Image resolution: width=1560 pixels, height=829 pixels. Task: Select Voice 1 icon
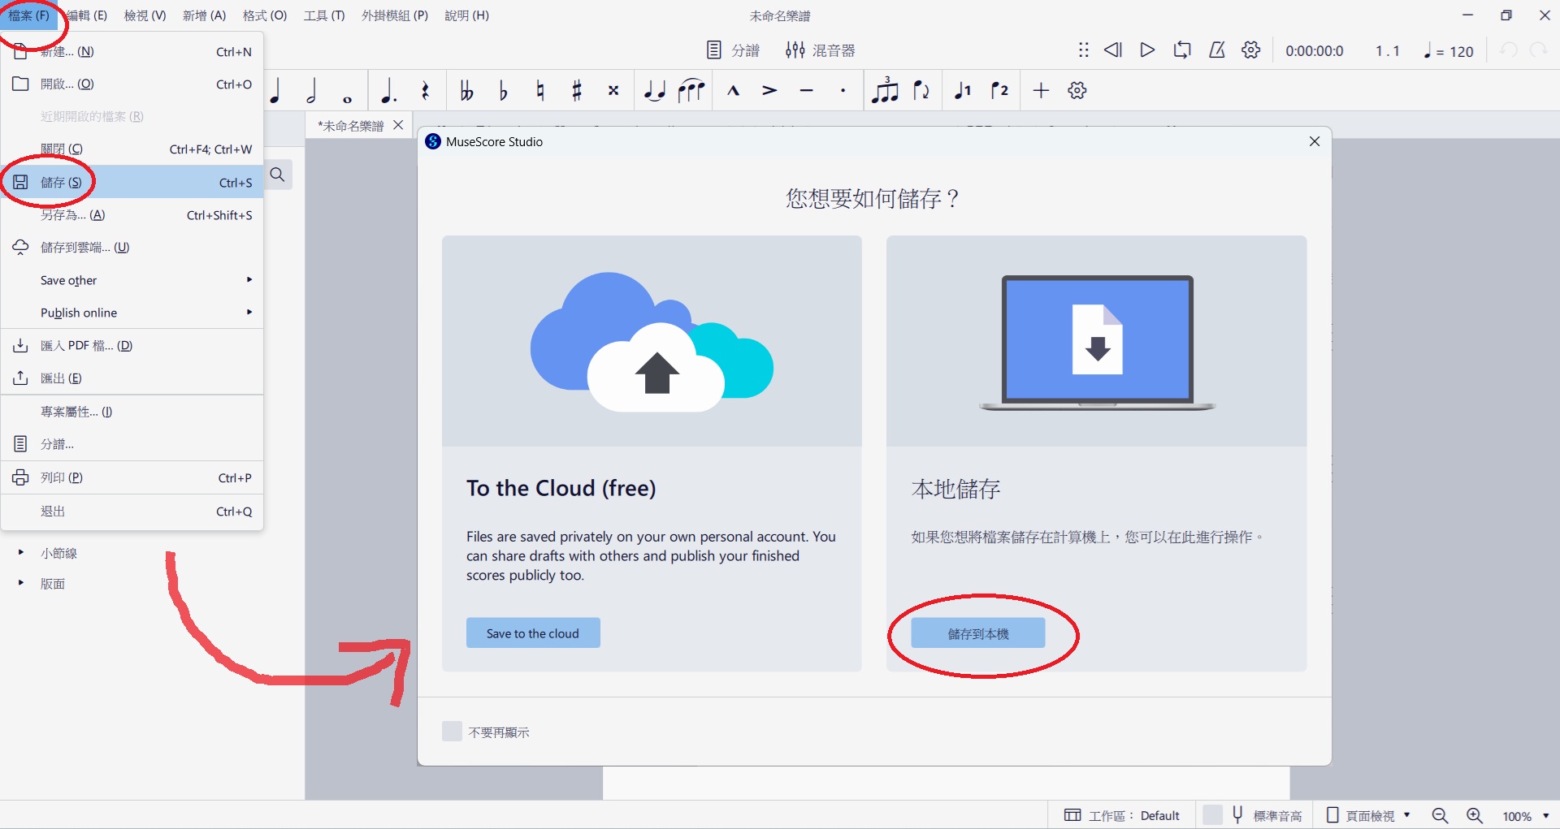963,91
